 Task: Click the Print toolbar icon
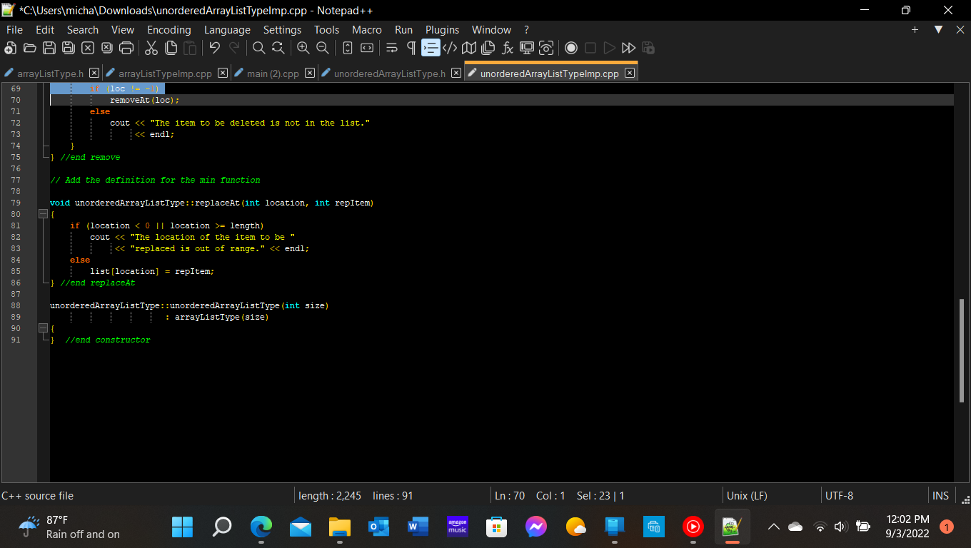(x=126, y=48)
